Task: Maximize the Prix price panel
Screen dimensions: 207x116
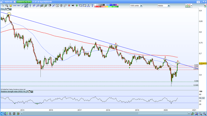Action: (x=8, y=9)
